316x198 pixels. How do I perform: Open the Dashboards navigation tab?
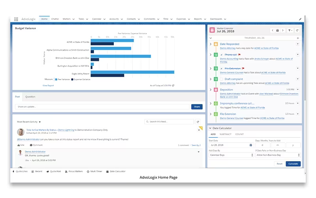[x=216, y=19]
